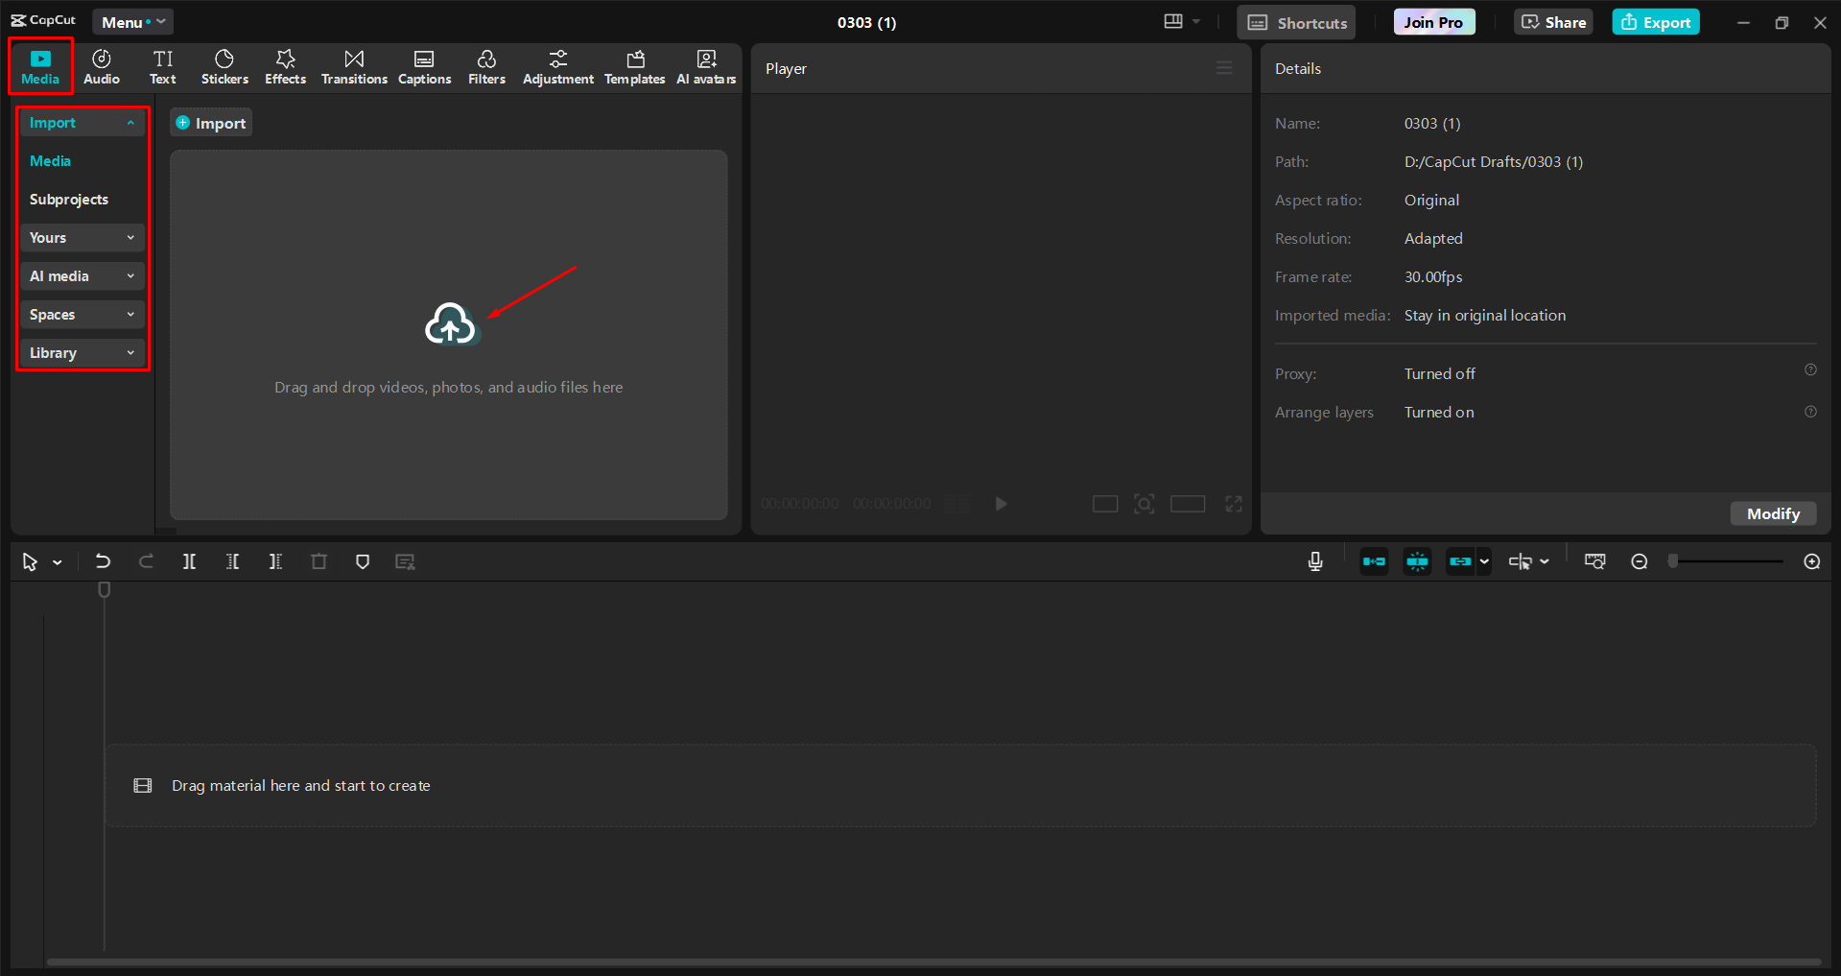Select the voice-over microphone tool

(x=1313, y=561)
